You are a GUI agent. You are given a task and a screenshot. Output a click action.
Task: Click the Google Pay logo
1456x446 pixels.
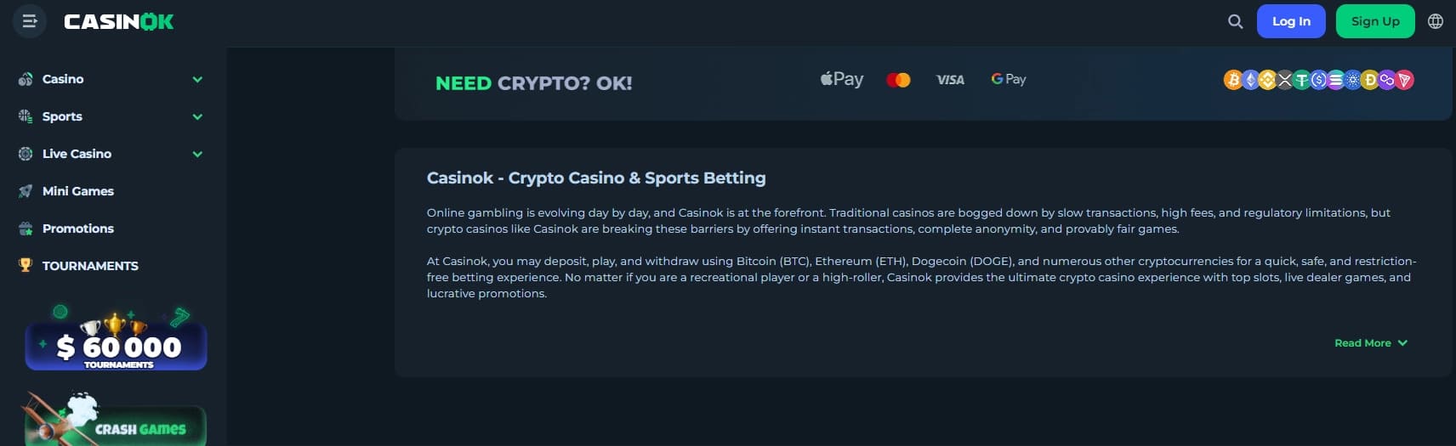click(x=1009, y=79)
